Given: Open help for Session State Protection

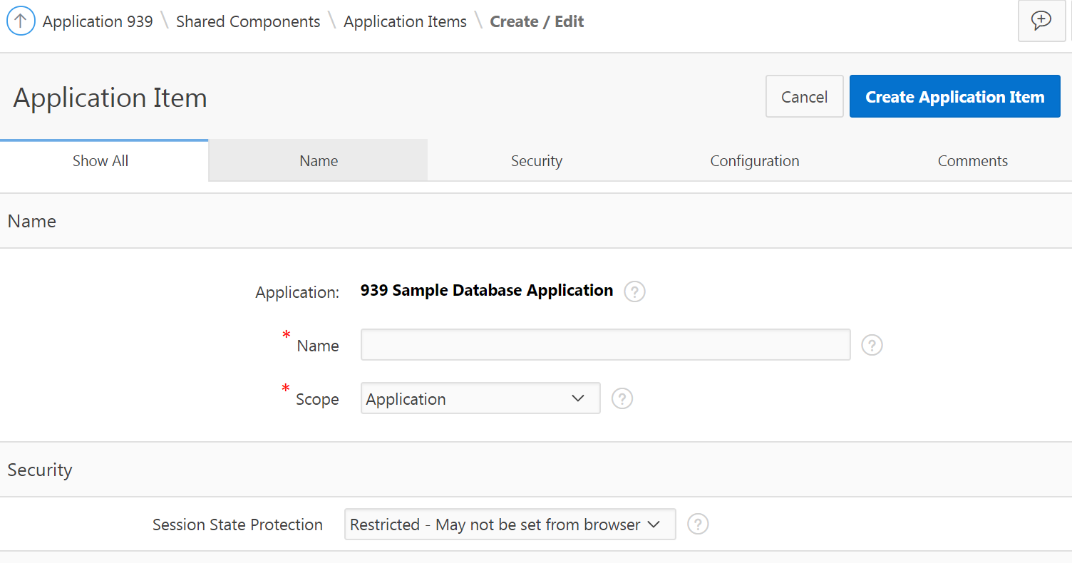Looking at the screenshot, I should [698, 525].
